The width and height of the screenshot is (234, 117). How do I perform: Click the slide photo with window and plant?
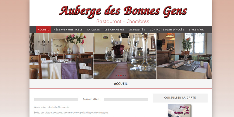tap(184, 56)
